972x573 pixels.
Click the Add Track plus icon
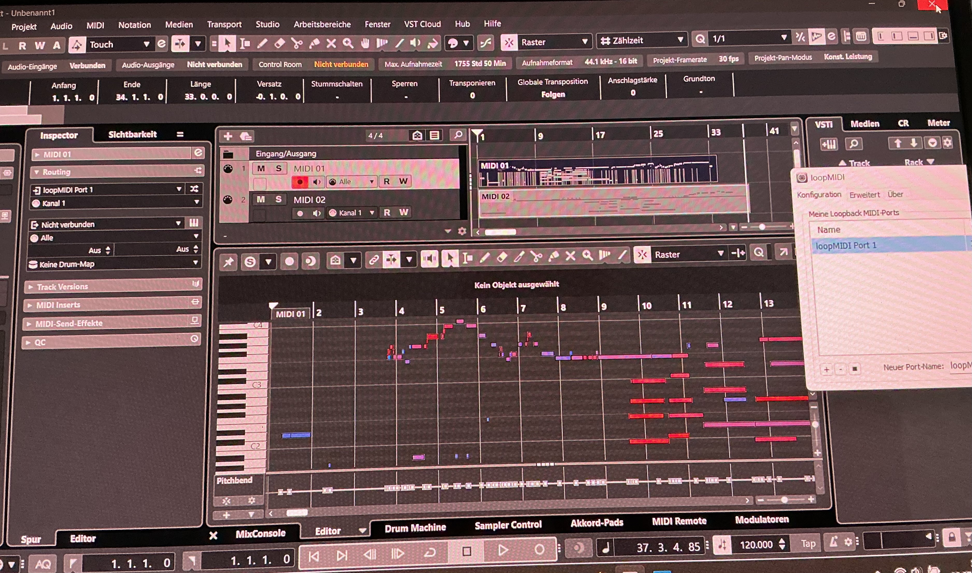click(x=228, y=136)
